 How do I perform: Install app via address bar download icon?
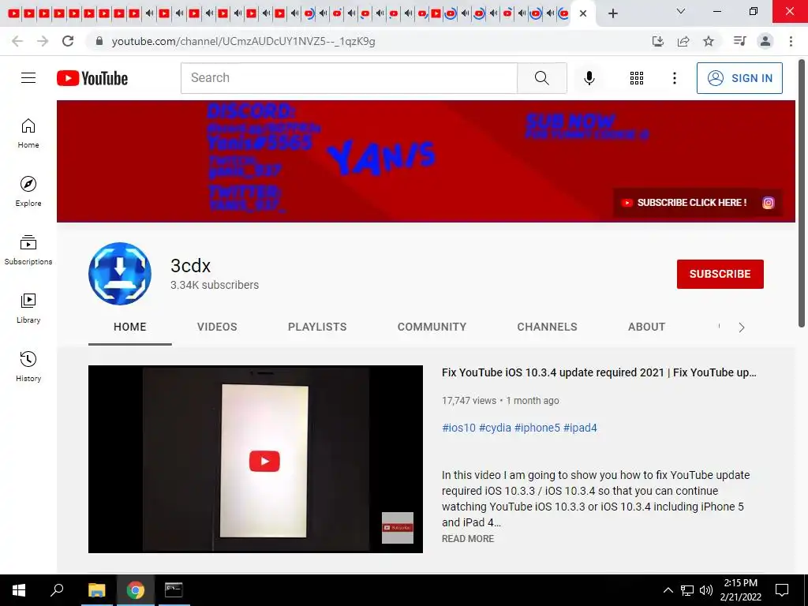657,41
